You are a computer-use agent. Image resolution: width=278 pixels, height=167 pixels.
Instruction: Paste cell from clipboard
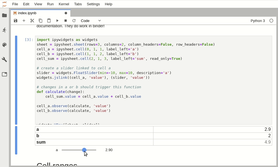49,21
